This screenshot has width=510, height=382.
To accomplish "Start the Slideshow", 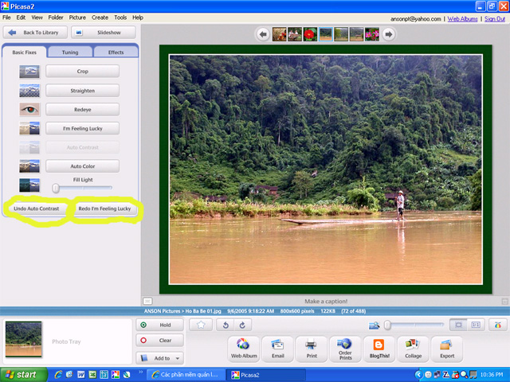I will [x=104, y=33].
